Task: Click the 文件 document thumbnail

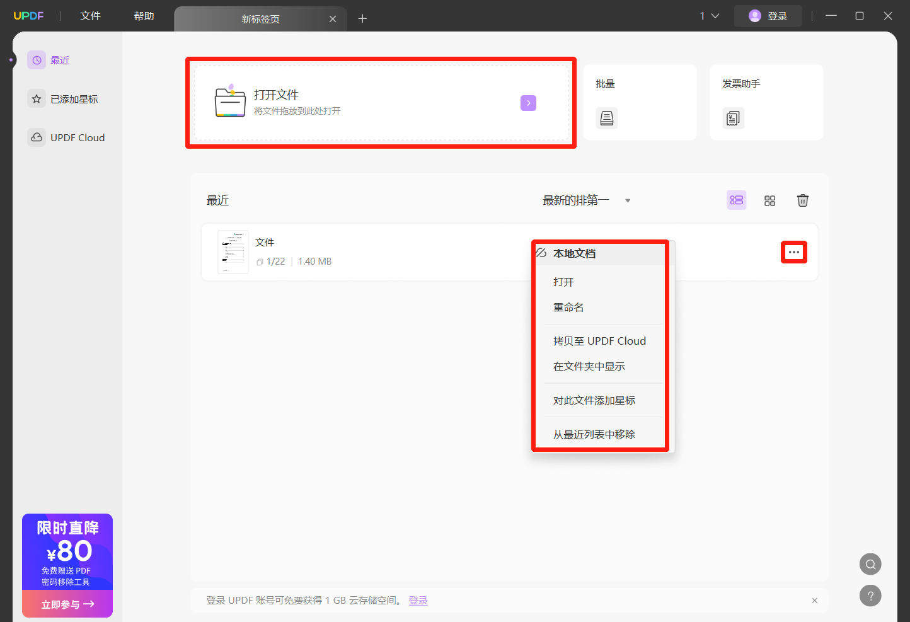Action: point(233,252)
